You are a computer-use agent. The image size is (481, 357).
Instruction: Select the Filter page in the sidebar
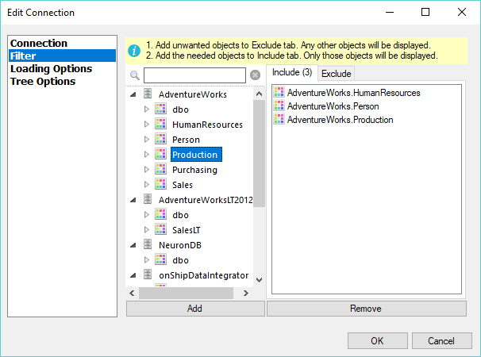[x=63, y=56]
